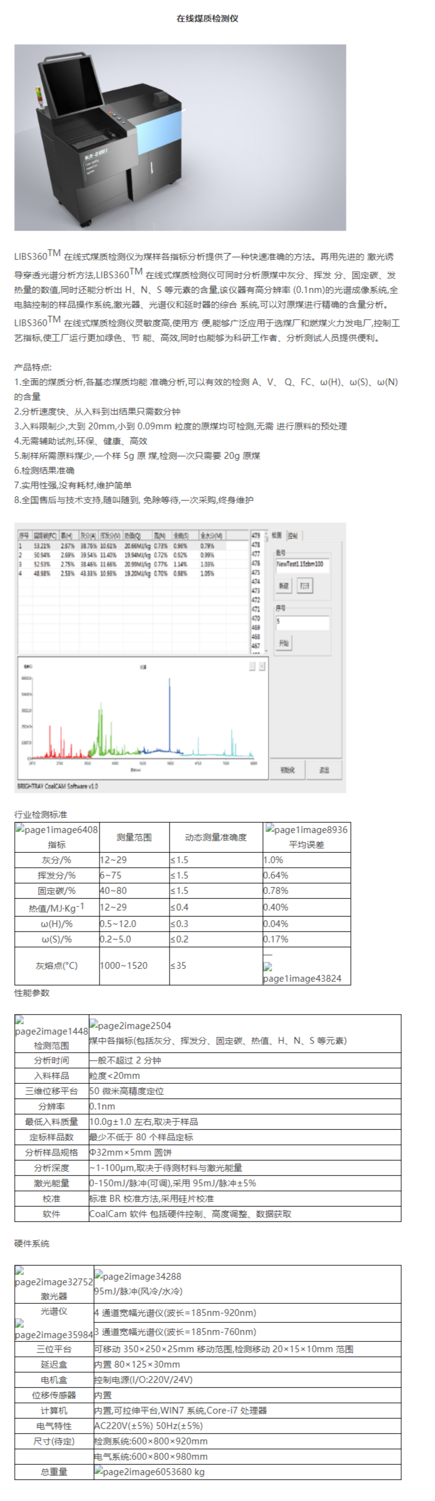The width and height of the screenshot is (435, 1501).
Task: Click the scrollbar beside the 479–467 number list
Action: (x=265, y=591)
